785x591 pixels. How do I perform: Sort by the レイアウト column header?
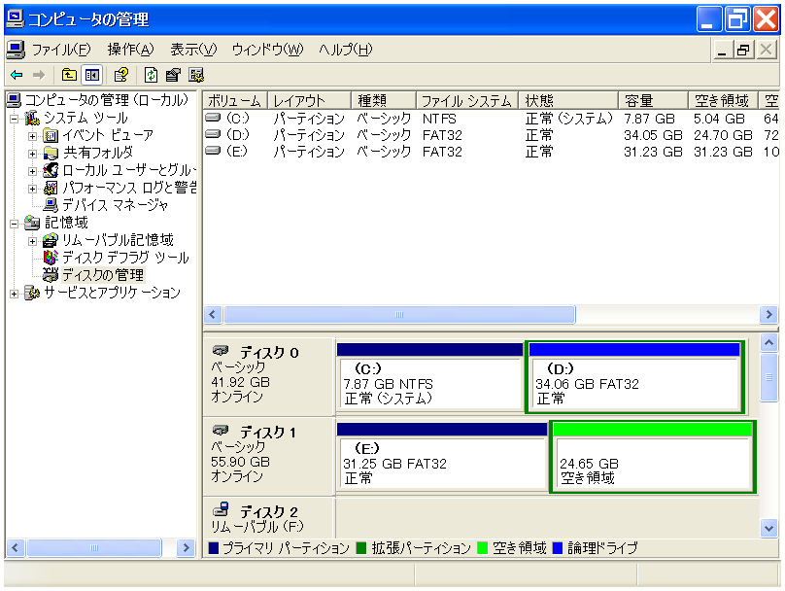(x=309, y=101)
